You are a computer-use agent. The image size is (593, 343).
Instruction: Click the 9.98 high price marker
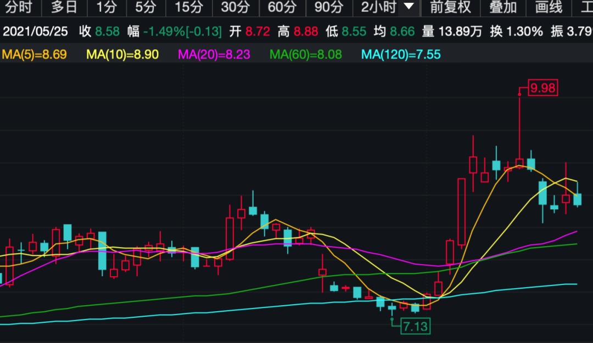(542, 88)
